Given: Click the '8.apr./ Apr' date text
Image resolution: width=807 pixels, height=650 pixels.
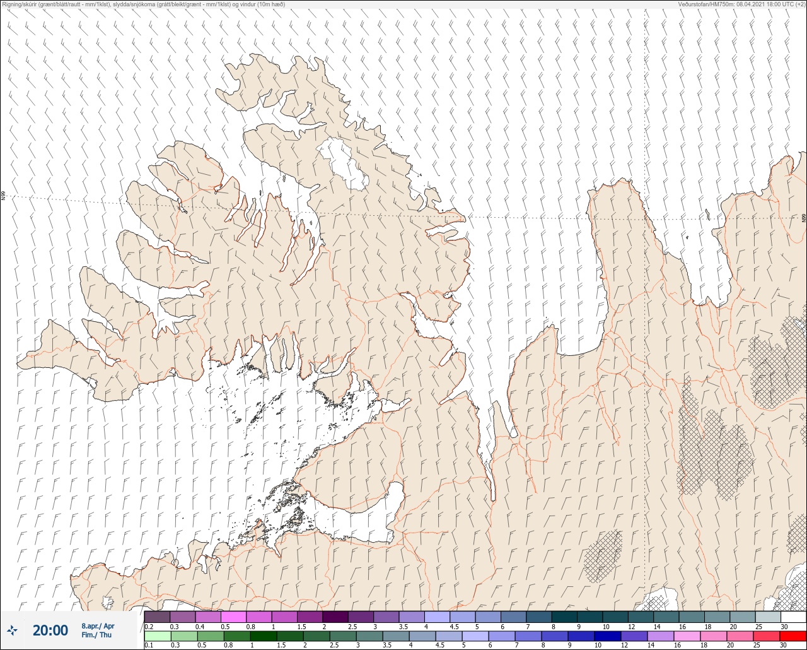Looking at the screenshot, I should tap(98, 626).
